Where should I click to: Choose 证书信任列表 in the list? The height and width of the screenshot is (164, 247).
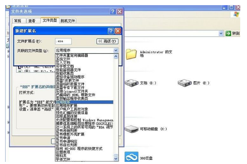(84, 145)
